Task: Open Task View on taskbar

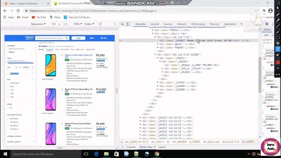Action: [x=86, y=154]
